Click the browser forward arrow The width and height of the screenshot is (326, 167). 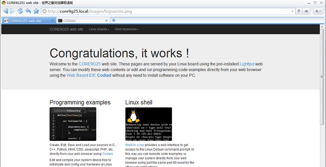tap(13, 11)
